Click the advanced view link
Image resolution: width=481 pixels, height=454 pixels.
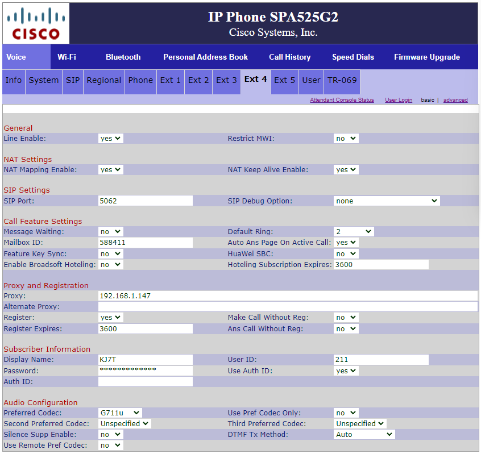[x=455, y=99]
